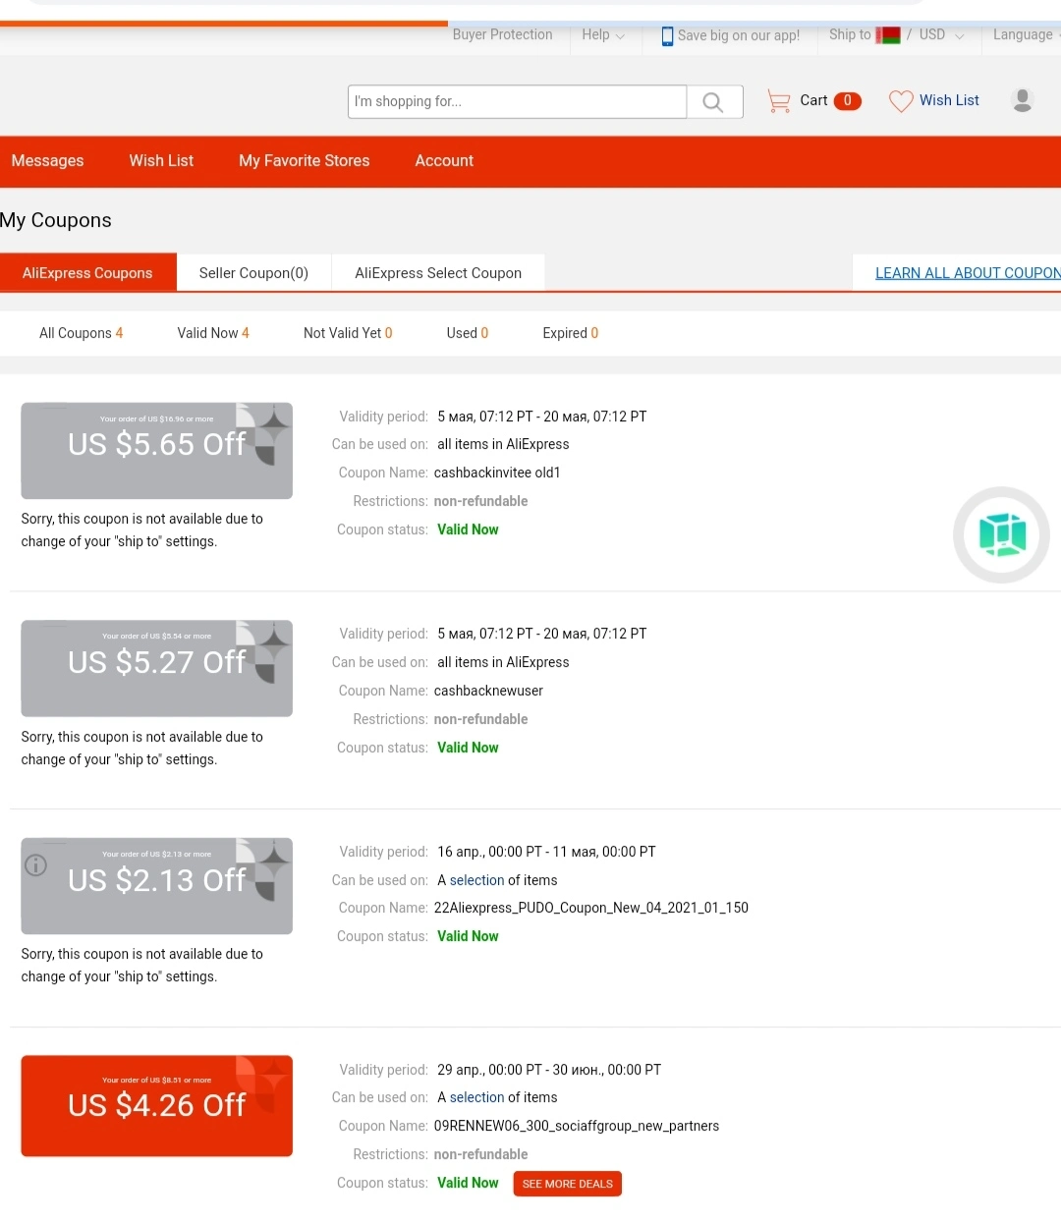
Task: Click coupon name cashbackinvitee old1
Action: 497,472
